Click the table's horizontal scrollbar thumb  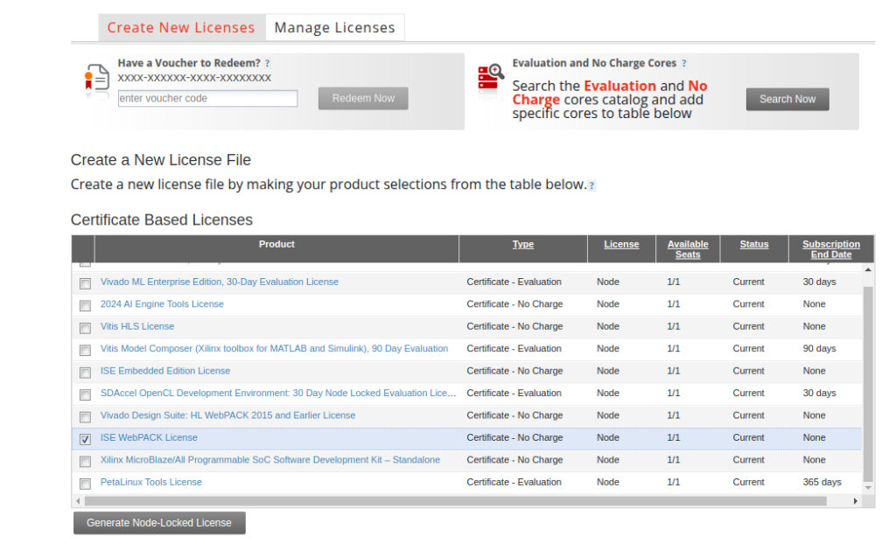click(x=455, y=501)
